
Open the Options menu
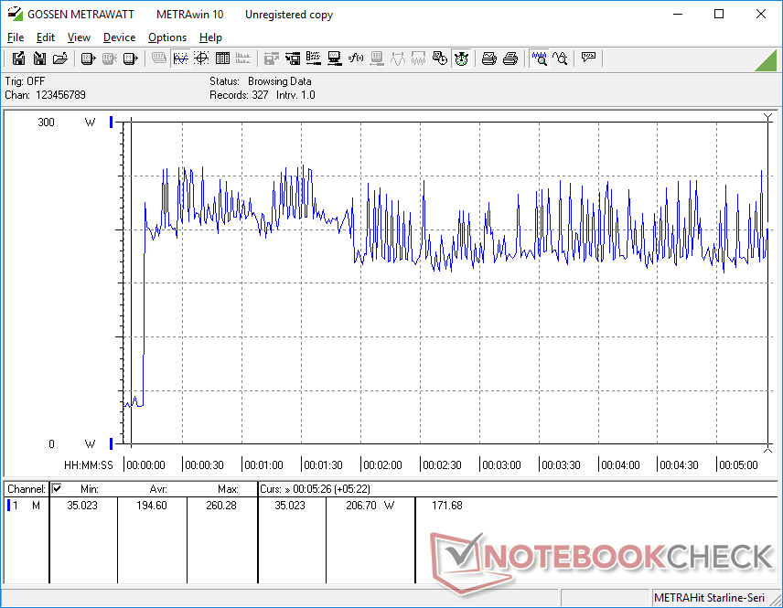pyautogui.click(x=167, y=37)
